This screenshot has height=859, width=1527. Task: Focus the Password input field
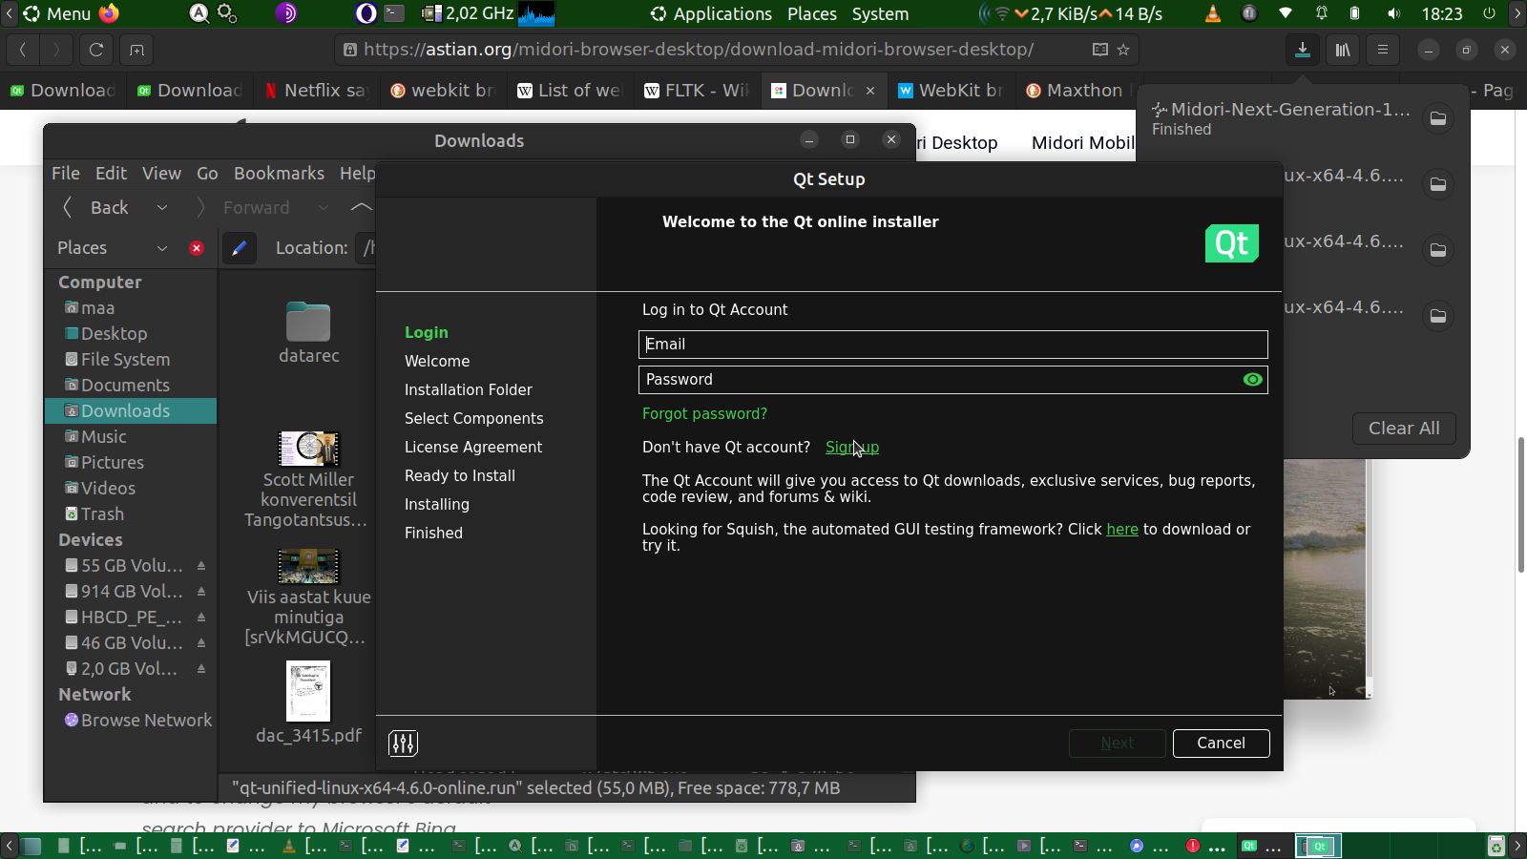coord(952,380)
